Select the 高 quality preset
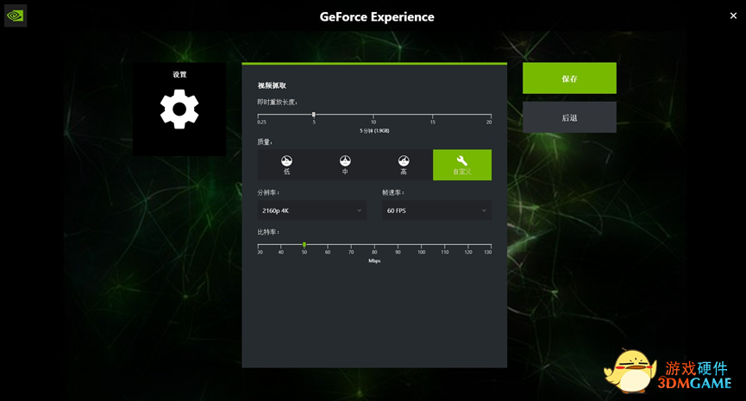746x401 pixels. pos(404,165)
